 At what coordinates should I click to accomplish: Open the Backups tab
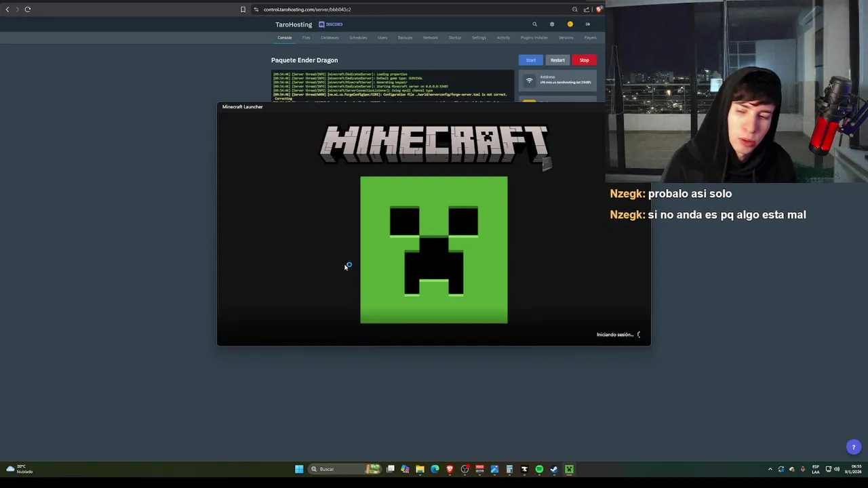pyautogui.click(x=405, y=38)
